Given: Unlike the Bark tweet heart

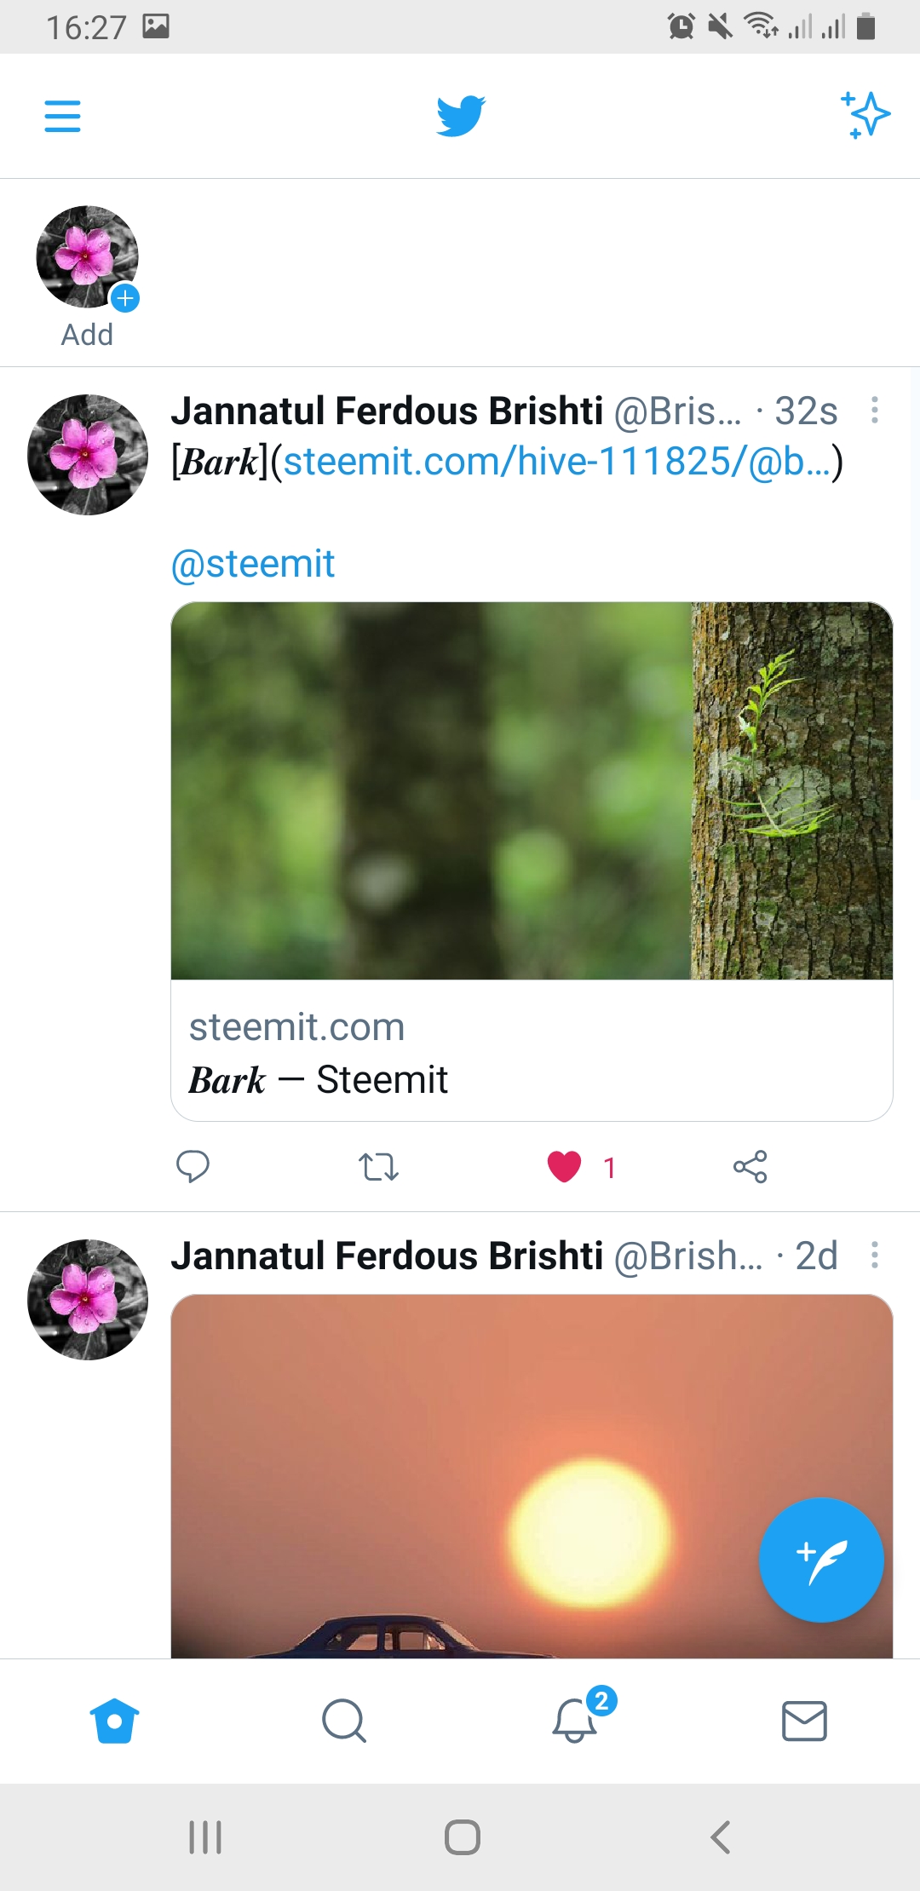Looking at the screenshot, I should [564, 1166].
